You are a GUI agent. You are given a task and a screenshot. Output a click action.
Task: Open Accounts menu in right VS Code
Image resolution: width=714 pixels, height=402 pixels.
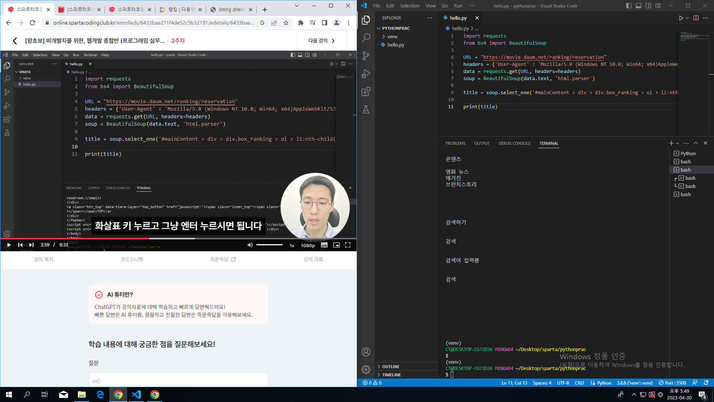coord(366,352)
